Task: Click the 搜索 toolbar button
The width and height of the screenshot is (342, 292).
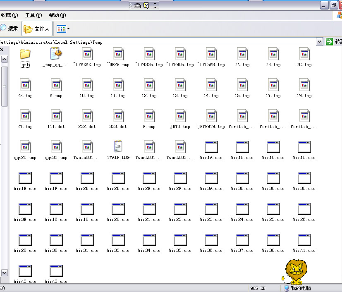Action: 9,28
